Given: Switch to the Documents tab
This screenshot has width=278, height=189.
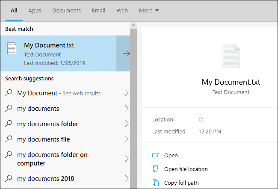Looking at the screenshot, I should [x=66, y=10].
